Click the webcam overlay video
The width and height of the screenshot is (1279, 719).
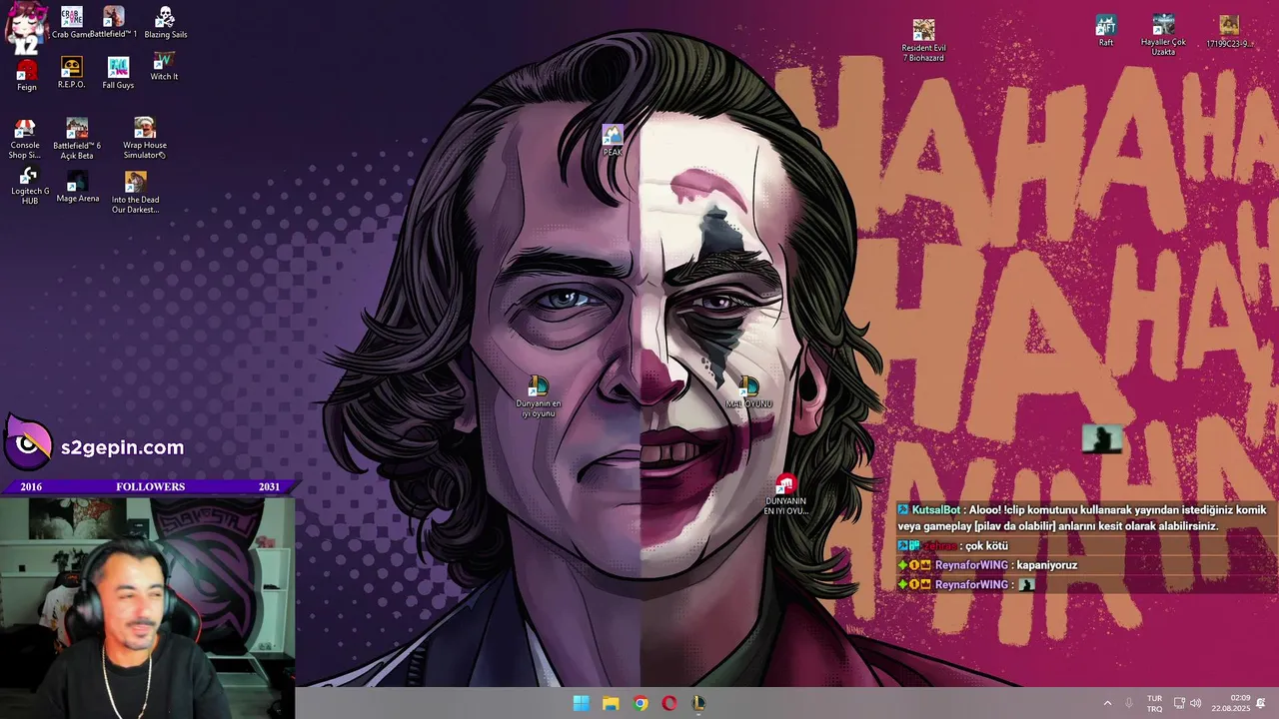pyautogui.click(x=148, y=607)
